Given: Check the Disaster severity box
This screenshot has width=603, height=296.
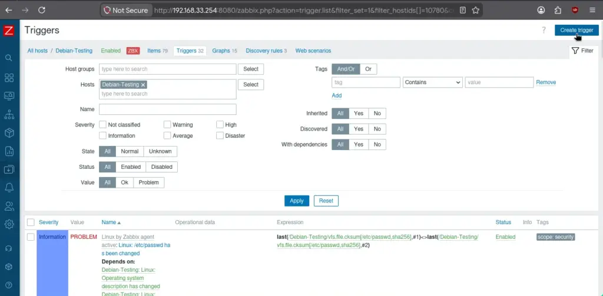Looking at the screenshot, I should pyautogui.click(x=220, y=136).
